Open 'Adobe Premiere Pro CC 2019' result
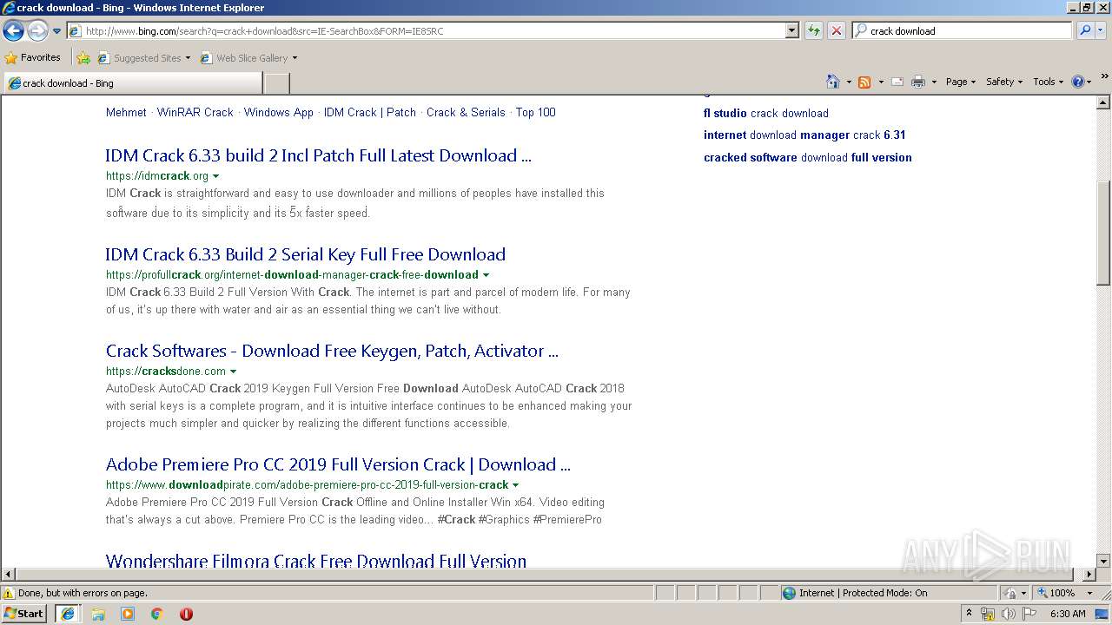 coord(338,464)
